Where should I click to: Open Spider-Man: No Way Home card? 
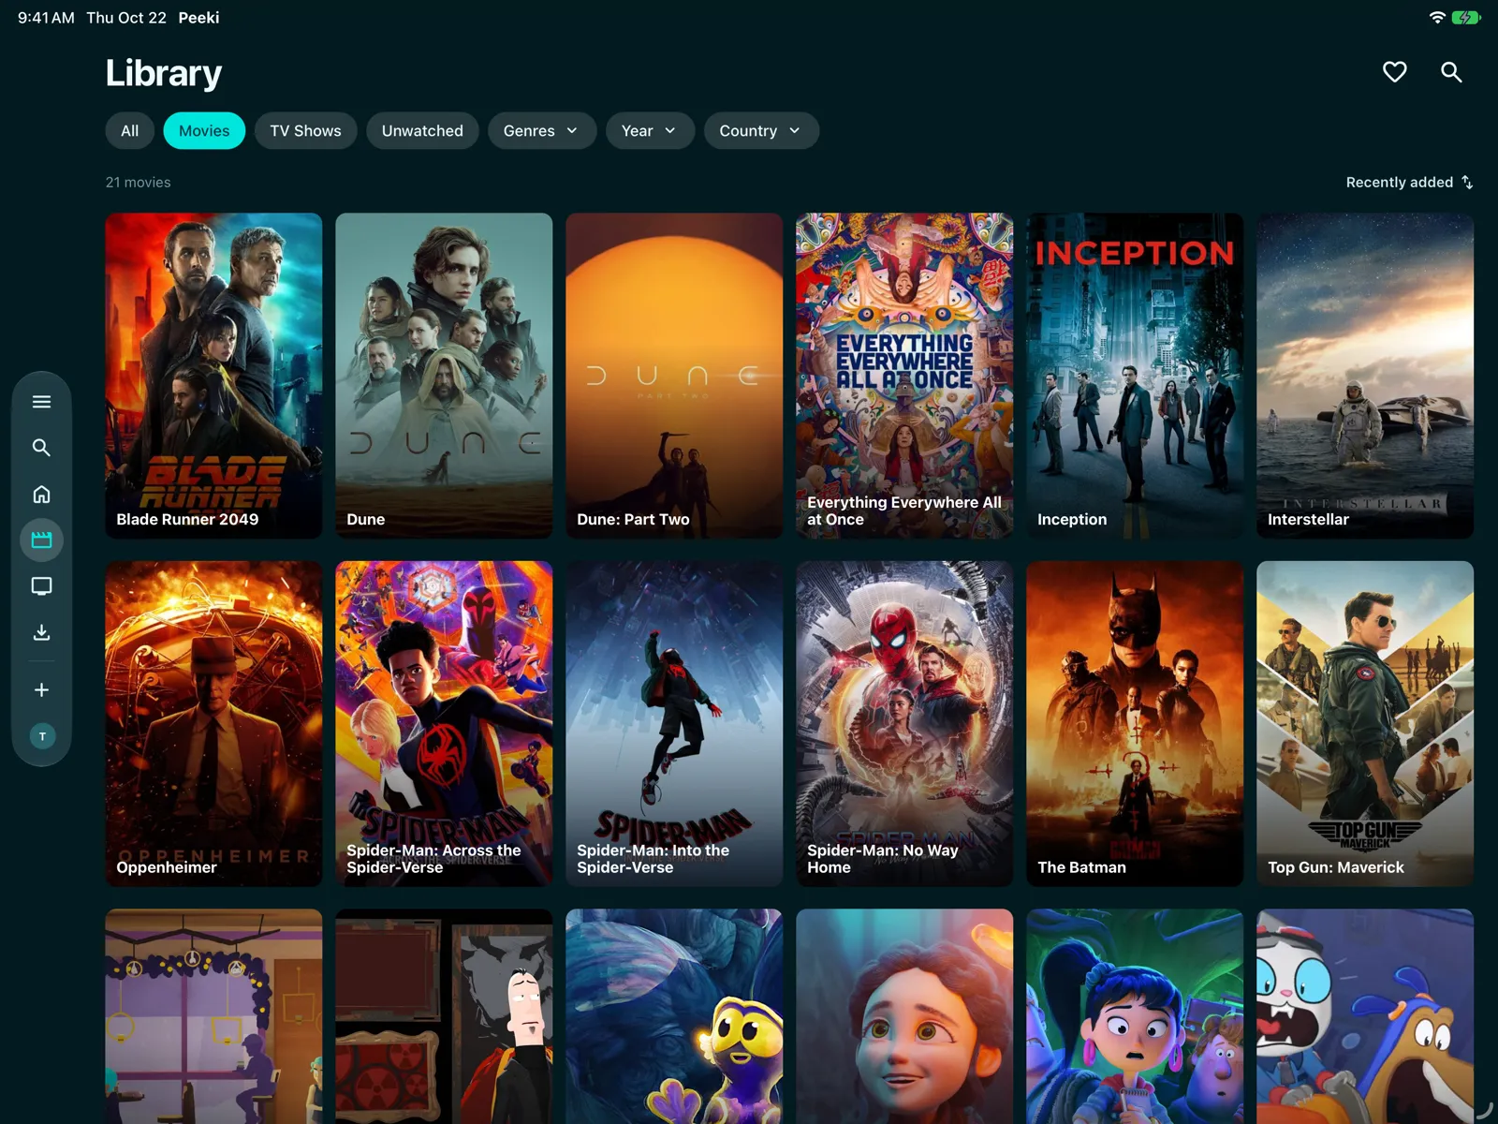tap(904, 724)
